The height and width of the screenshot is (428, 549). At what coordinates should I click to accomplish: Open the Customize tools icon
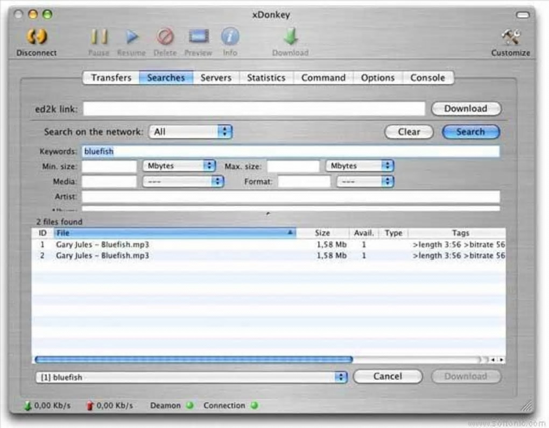coord(510,37)
